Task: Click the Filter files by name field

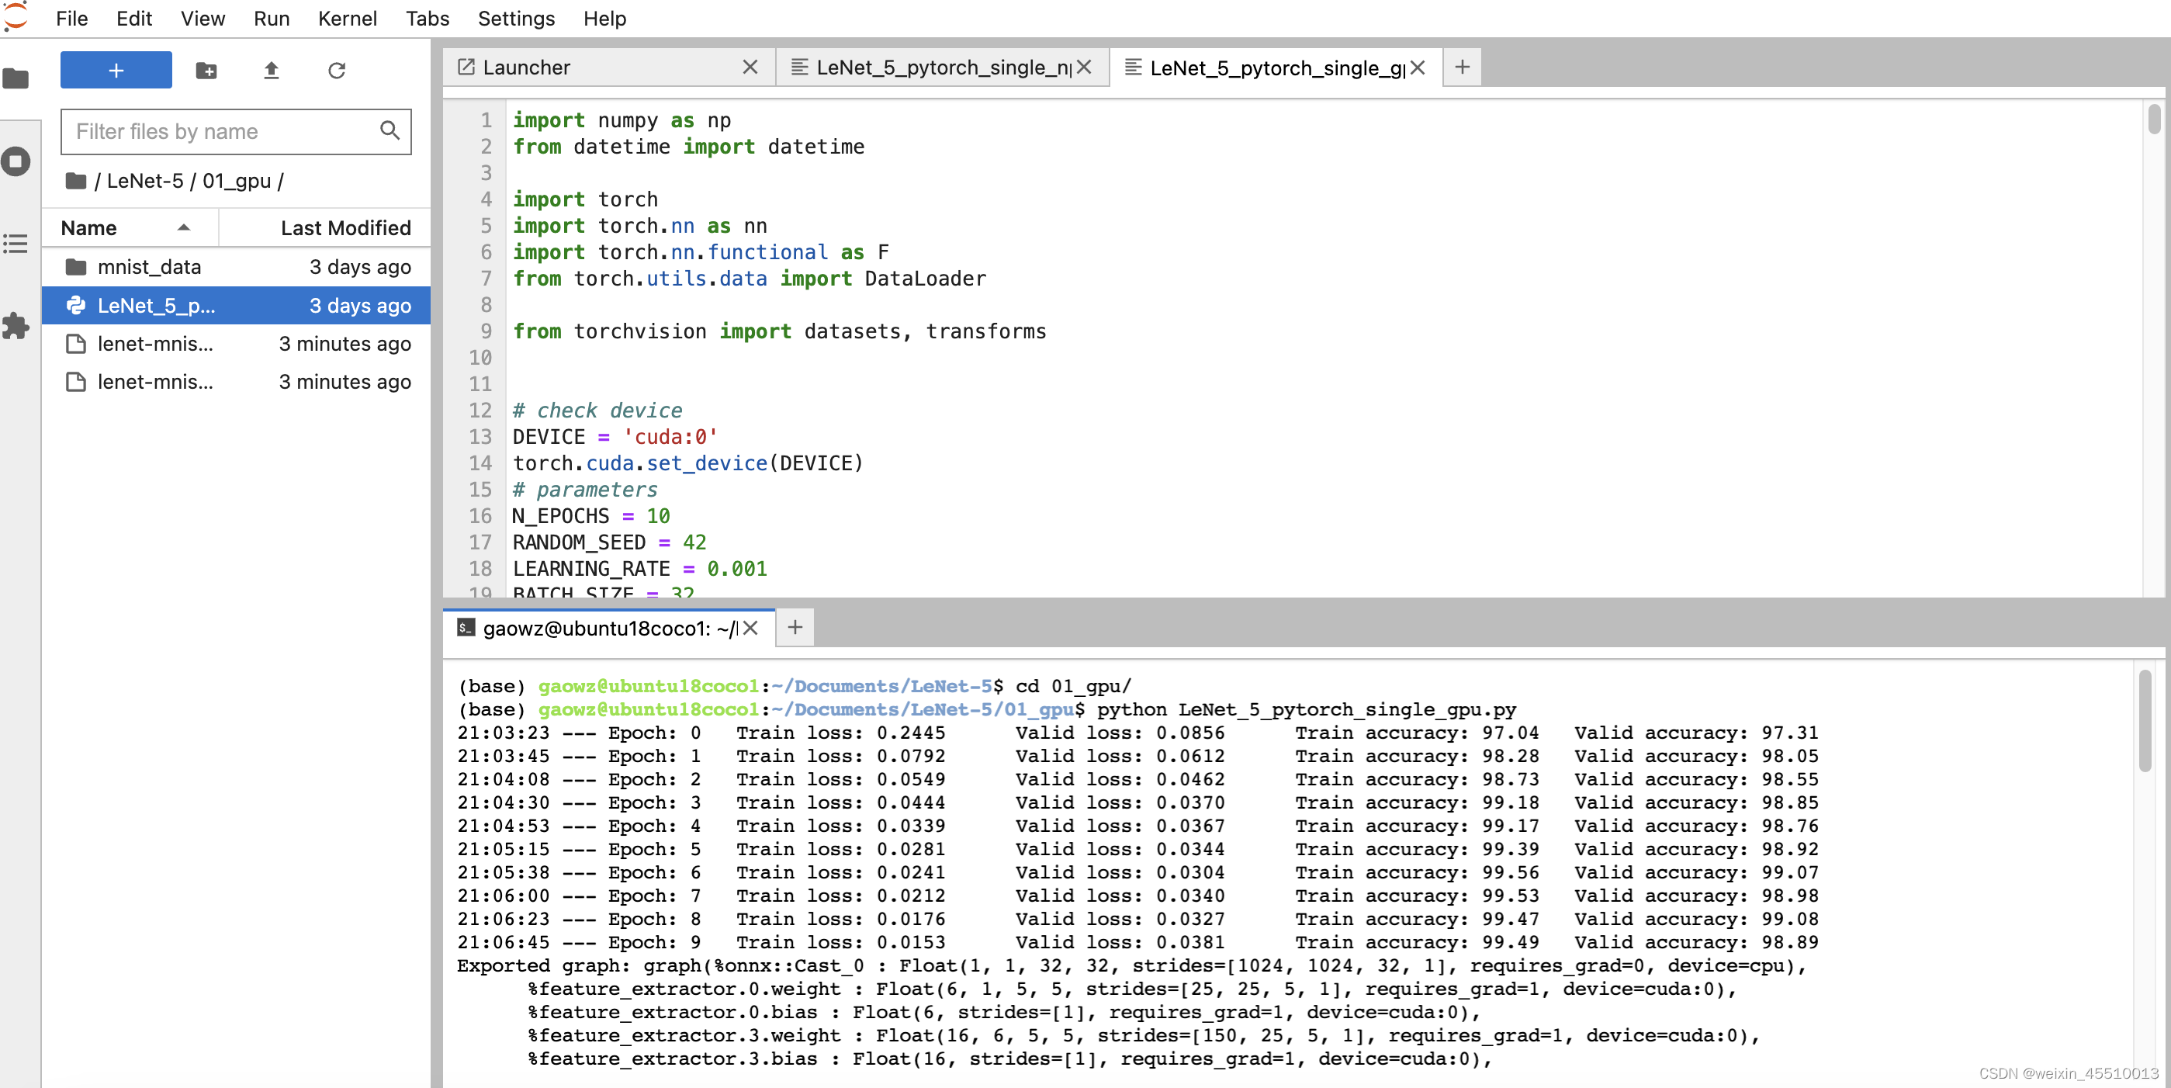Action: [211, 131]
